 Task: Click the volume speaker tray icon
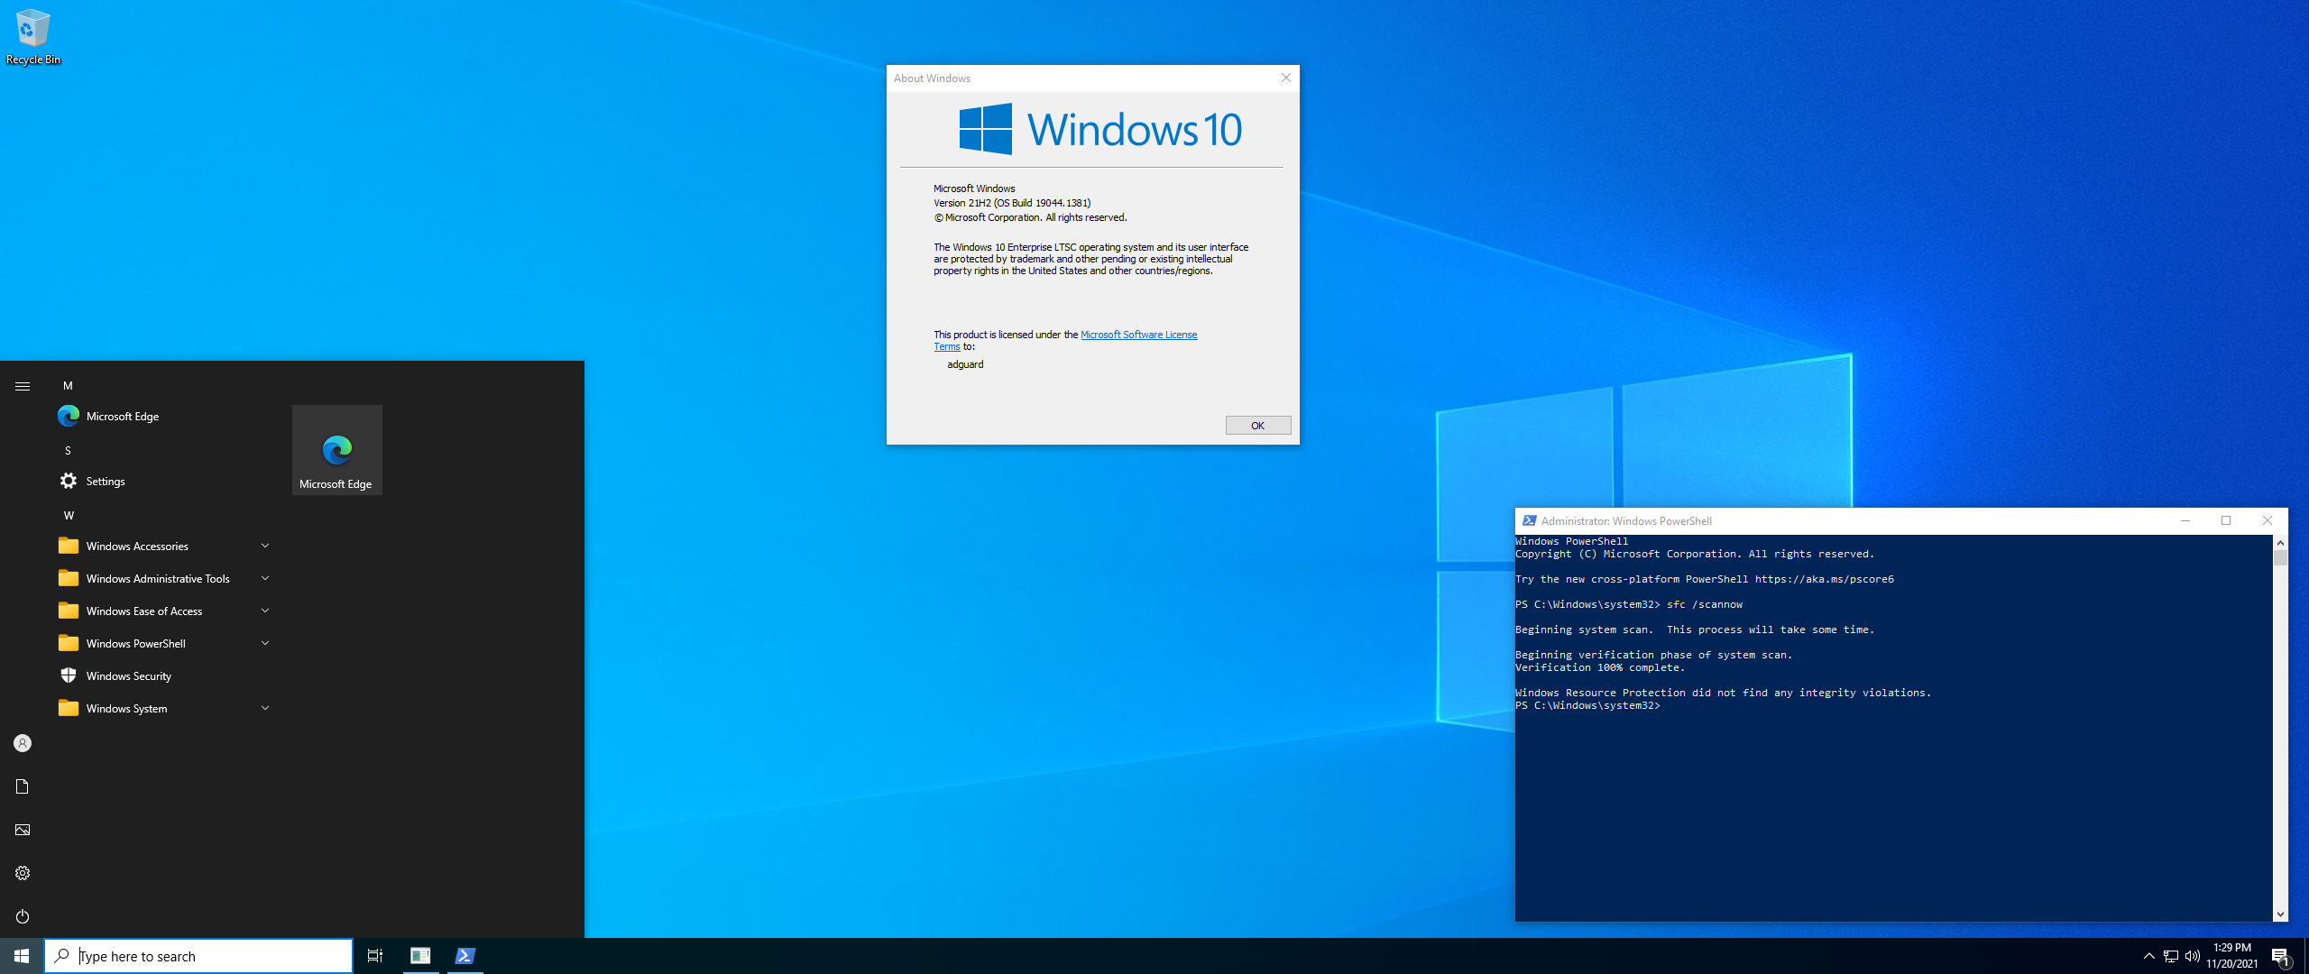[x=2193, y=956]
